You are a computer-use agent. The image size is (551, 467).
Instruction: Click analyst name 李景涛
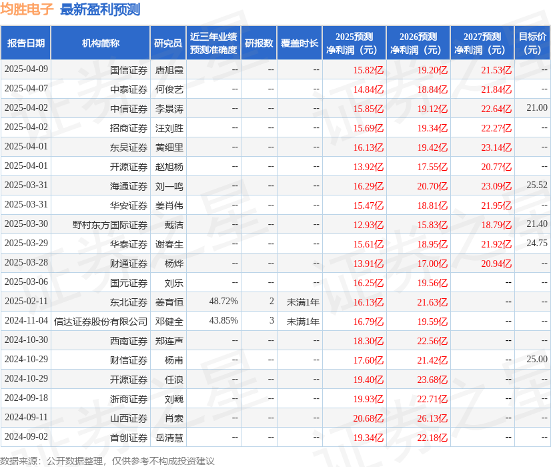[169, 109]
